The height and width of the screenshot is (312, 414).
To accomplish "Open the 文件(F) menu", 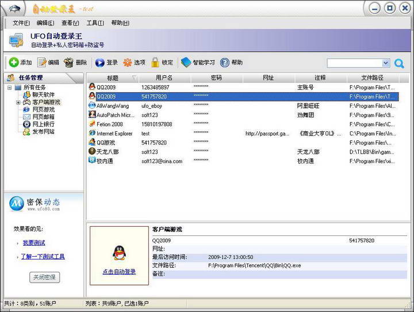I will [x=21, y=23].
